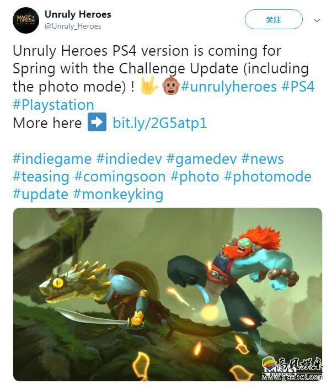Screen dimensions: 332x390
Task: Open the Magic Design Studios profile avatar
Action: 26,20
